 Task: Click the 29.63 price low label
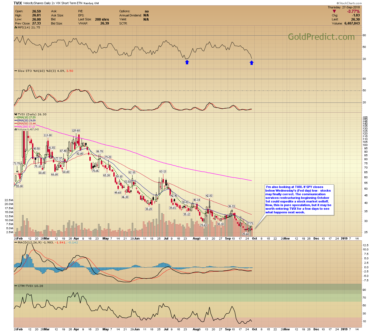(203, 225)
